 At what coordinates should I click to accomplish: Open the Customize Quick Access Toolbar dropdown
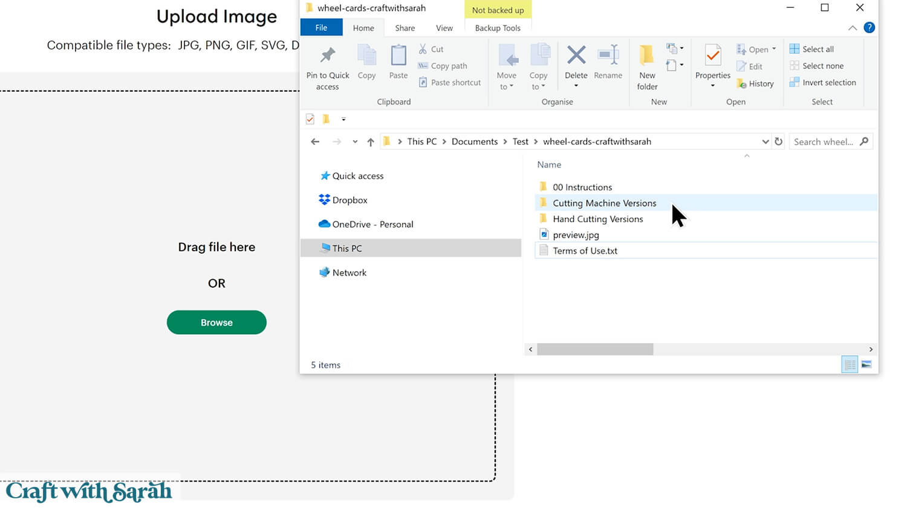343,119
